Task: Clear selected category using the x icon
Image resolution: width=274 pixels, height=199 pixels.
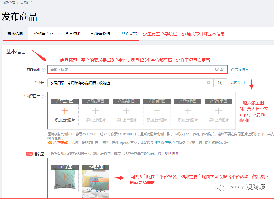Action: click(x=209, y=82)
